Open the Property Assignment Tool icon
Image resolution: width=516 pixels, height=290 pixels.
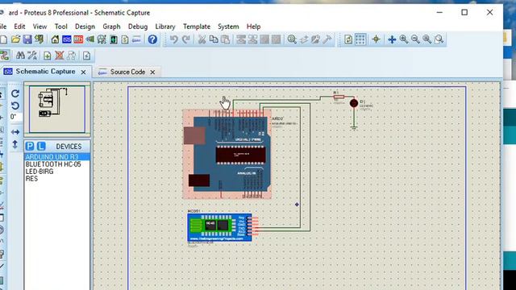pyautogui.click(x=32, y=56)
